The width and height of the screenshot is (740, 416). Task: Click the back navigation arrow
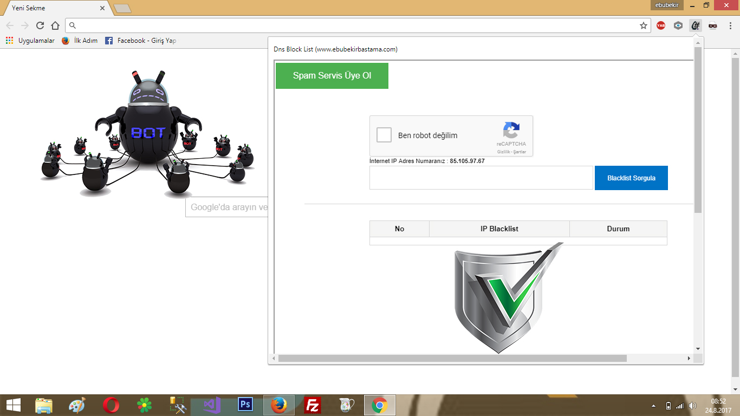click(x=10, y=25)
